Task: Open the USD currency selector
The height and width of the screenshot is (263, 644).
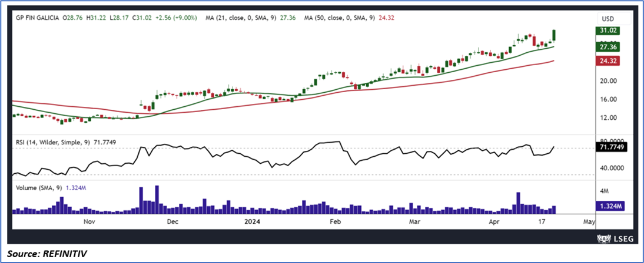Action: pyautogui.click(x=613, y=18)
